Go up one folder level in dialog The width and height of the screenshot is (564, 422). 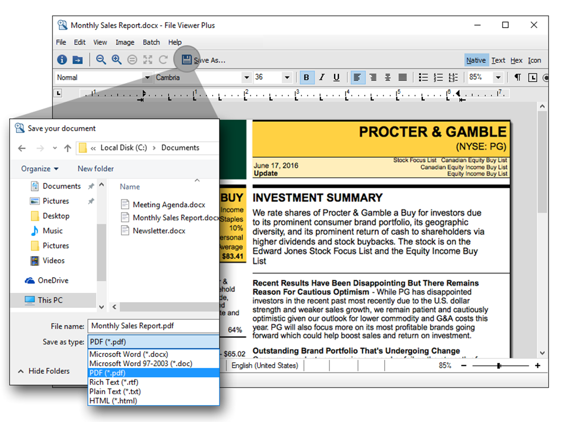click(x=67, y=148)
